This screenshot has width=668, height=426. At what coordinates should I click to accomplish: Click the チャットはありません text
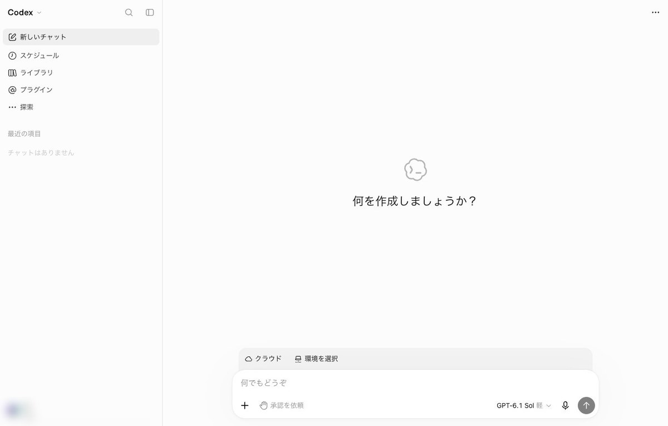41,152
